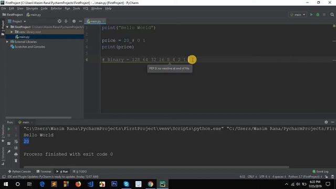
Task: Click the inspector icon at status bar's right end
Action: click(x=332, y=177)
